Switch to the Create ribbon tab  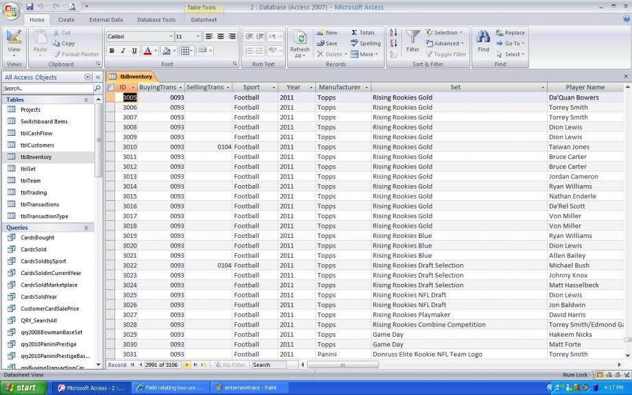[x=66, y=20]
